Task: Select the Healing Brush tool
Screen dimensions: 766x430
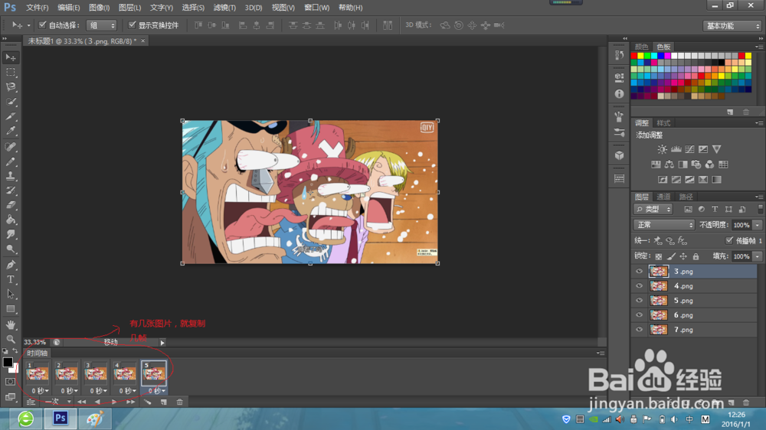Action: click(11, 146)
